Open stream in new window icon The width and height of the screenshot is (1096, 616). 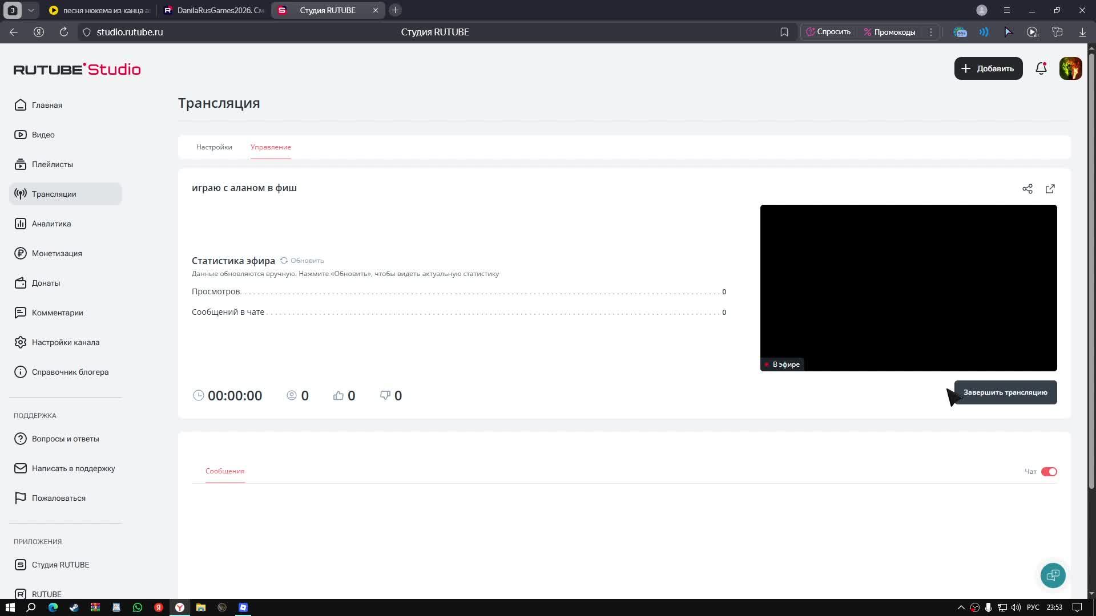tap(1050, 189)
